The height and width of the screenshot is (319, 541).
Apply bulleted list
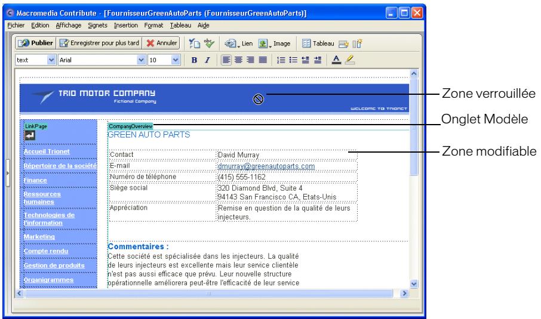(x=293, y=60)
